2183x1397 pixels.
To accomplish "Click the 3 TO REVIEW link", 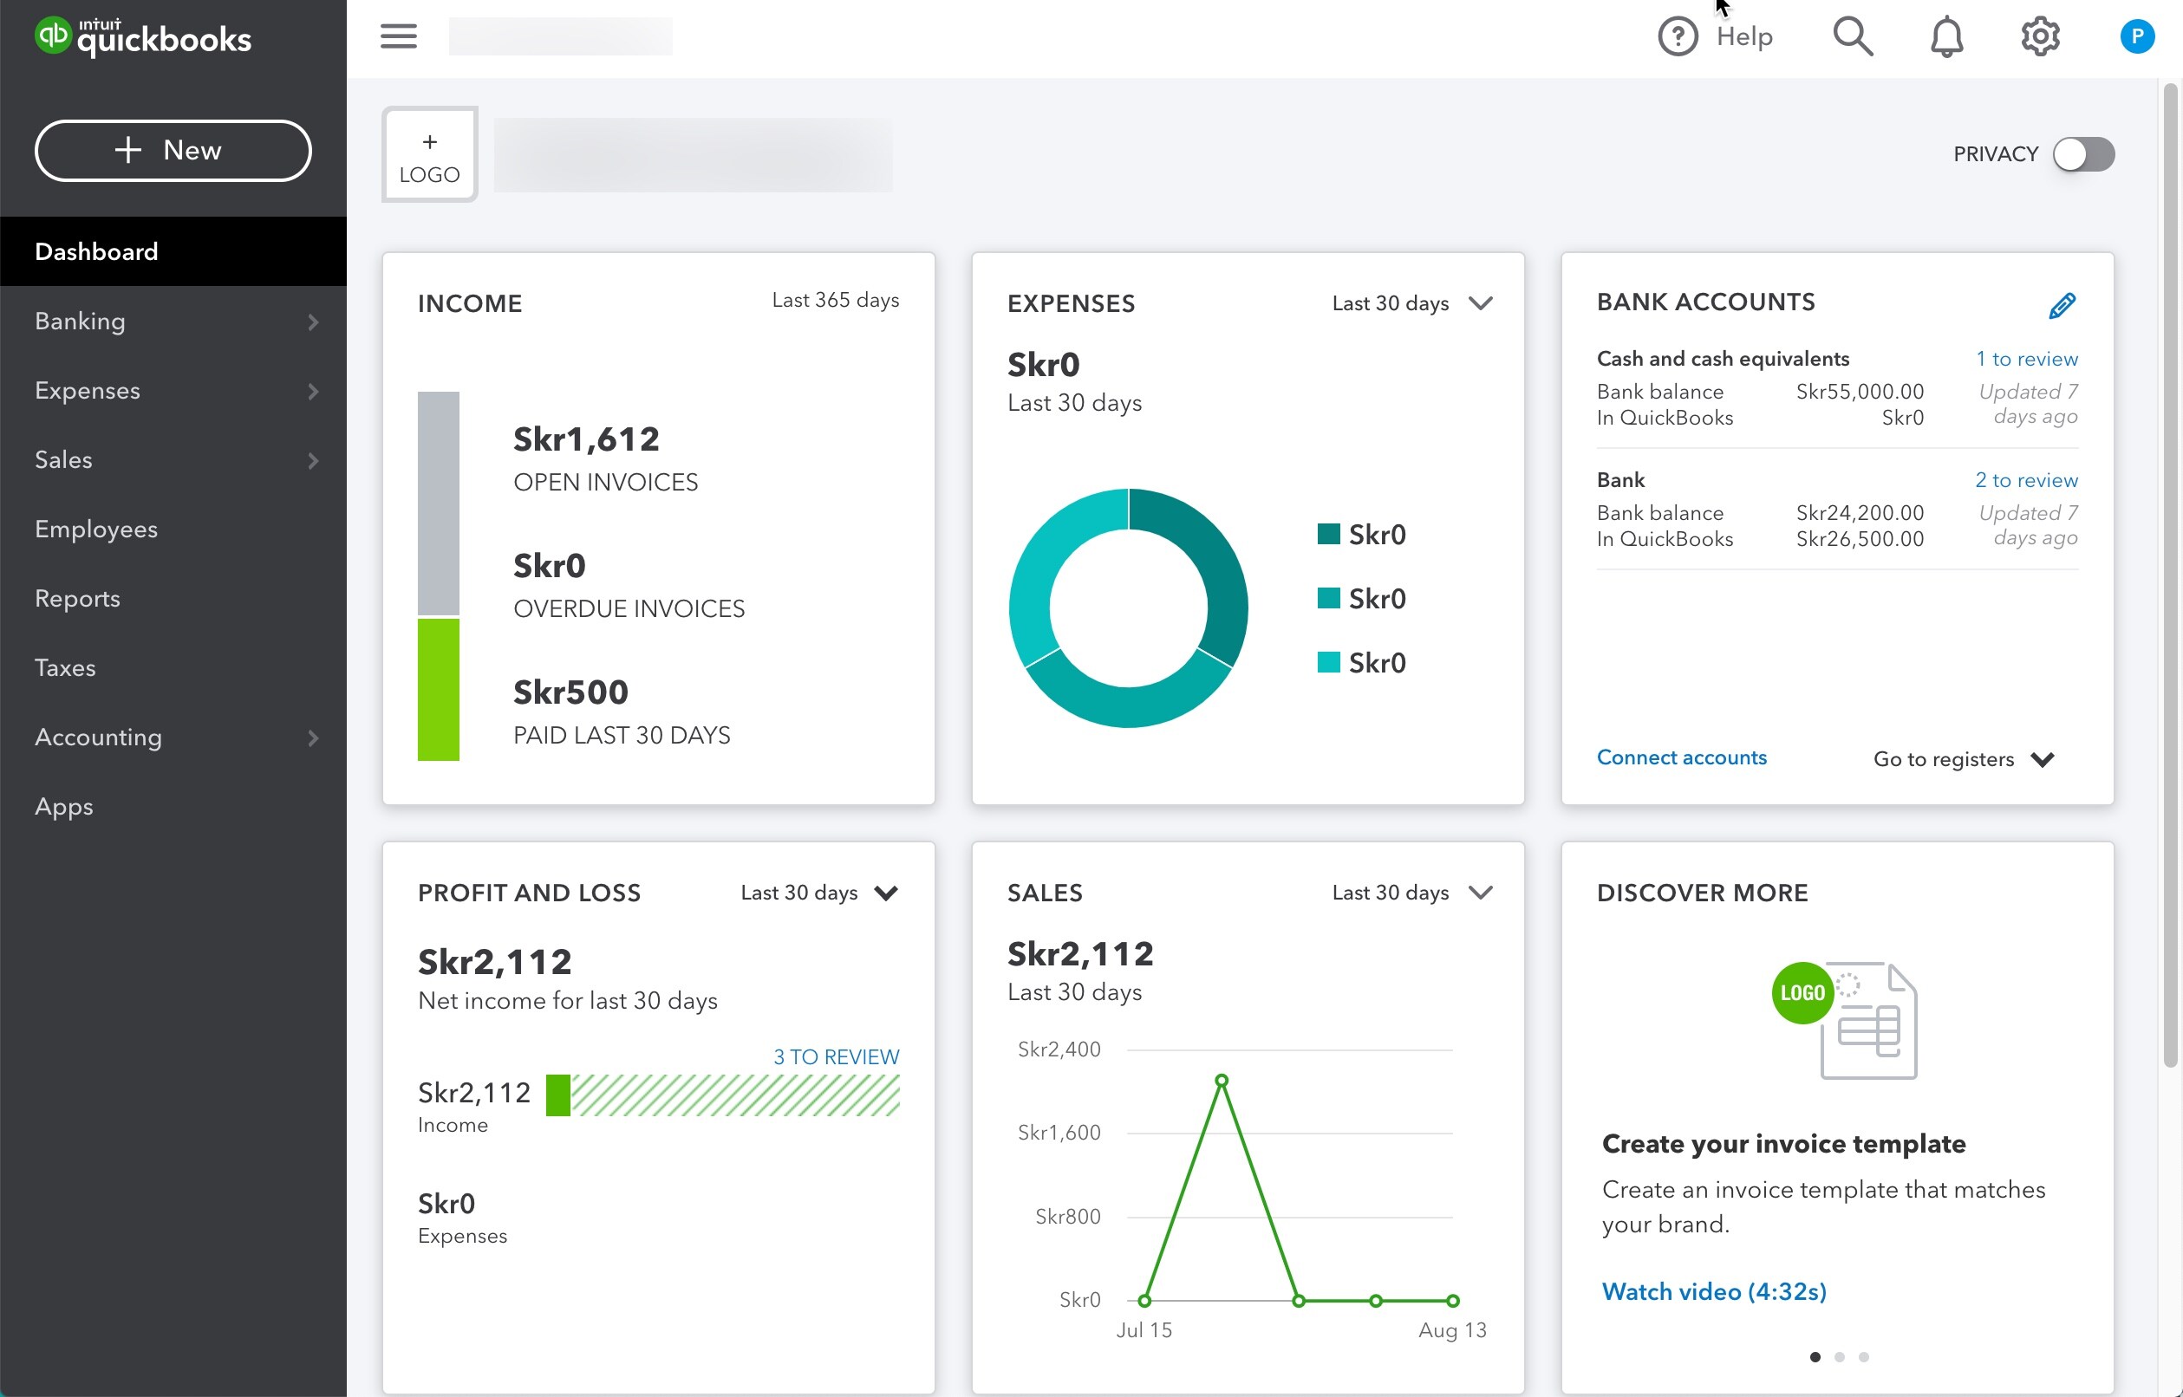I will (836, 1056).
